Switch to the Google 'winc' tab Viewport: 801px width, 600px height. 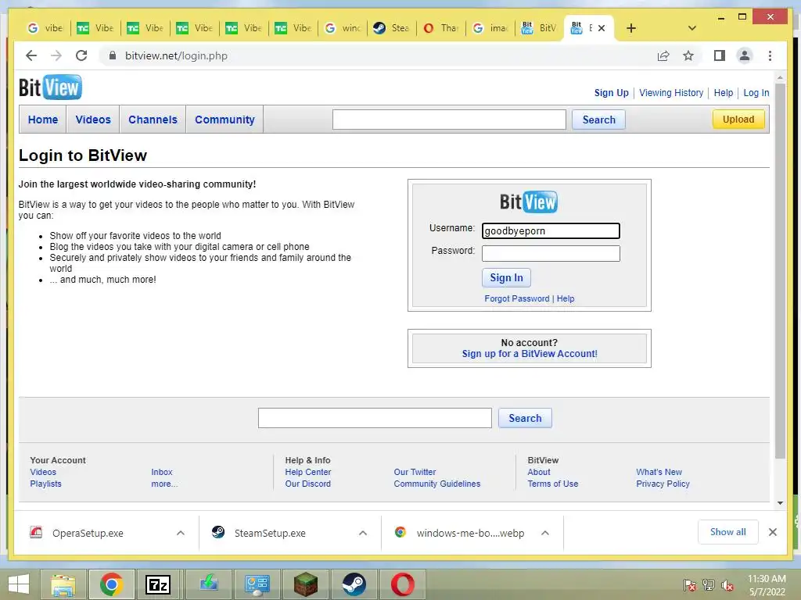point(343,28)
